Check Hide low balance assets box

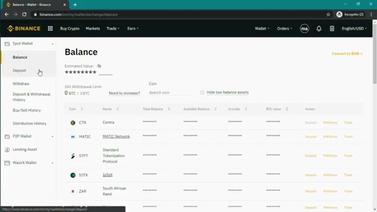202,92
